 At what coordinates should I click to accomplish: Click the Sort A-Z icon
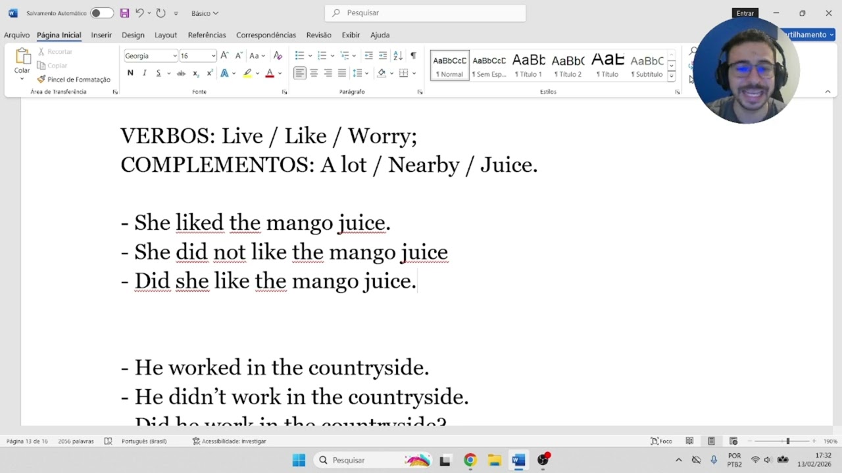click(x=398, y=56)
